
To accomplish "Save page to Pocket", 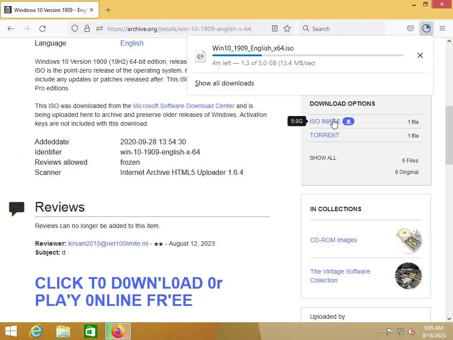I will [x=410, y=29].
